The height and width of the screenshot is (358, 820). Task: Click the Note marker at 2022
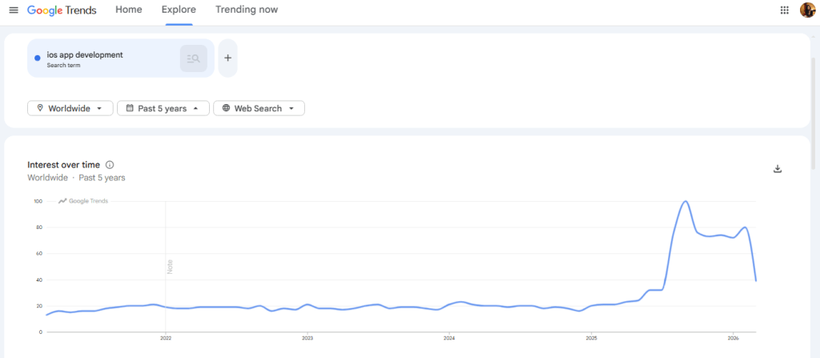pyautogui.click(x=169, y=267)
